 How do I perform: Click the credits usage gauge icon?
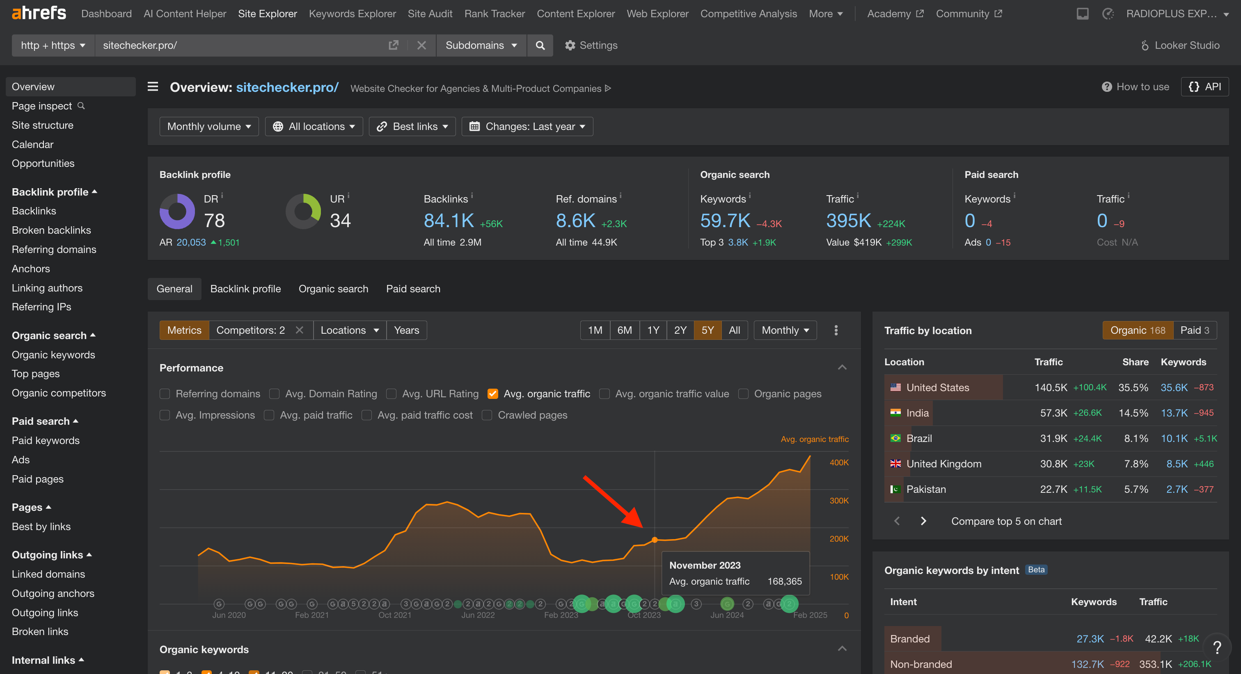(x=1108, y=14)
